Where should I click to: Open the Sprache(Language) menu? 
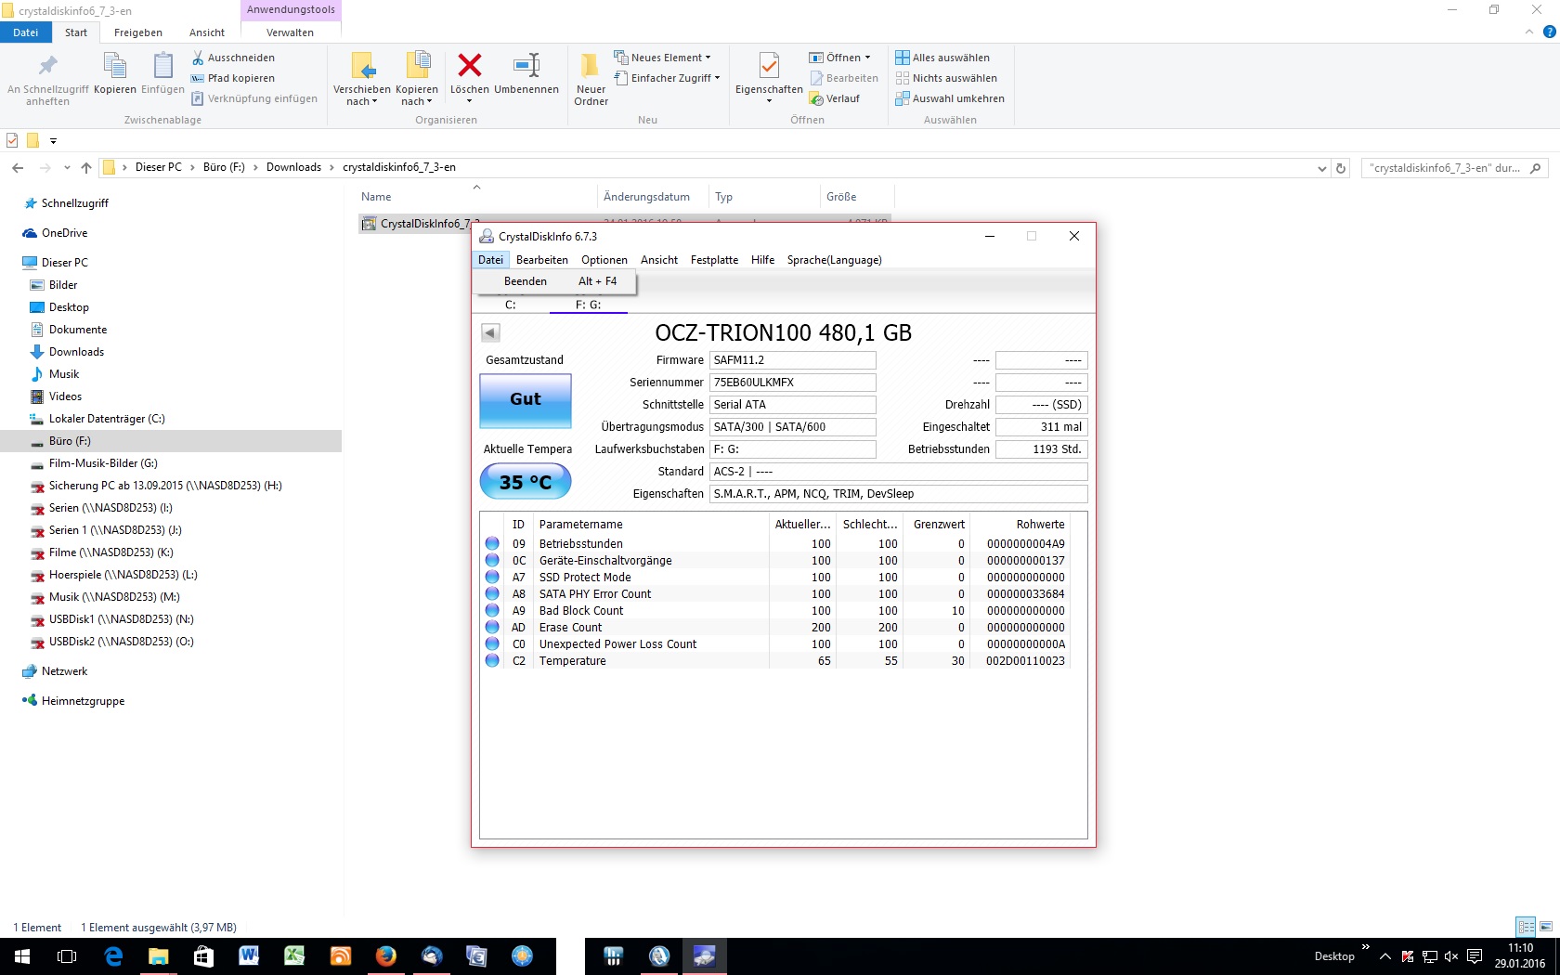click(x=835, y=260)
